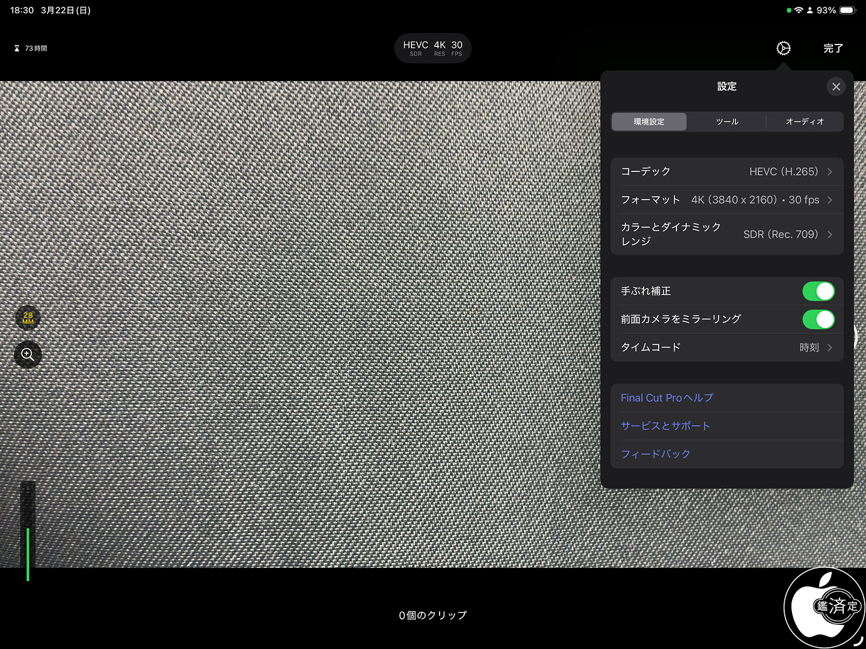Screen dimensions: 866x649
Task: Close the settings popover with X
Action: point(836,87)
